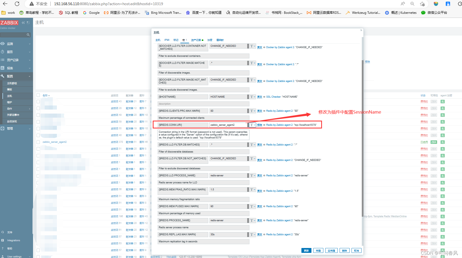
Task: Open the SQL 教程 bookmark
Action: coord(69,13)
